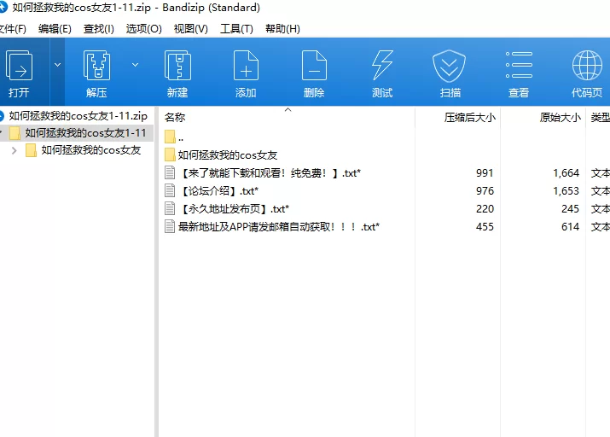This screenshot has height=437, width=610.
Task: Open the 视图(V) menu
Action: pos(190,29)
